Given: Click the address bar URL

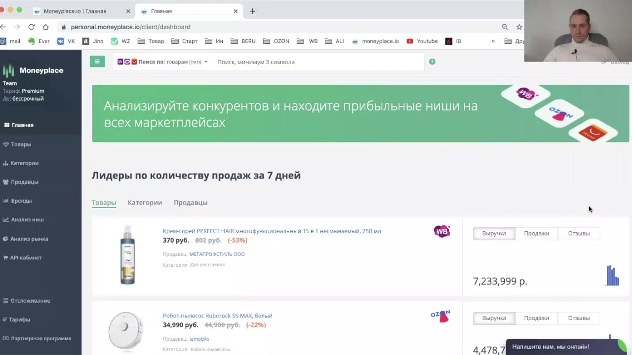Looking at the screenshot, I should 130,27.
